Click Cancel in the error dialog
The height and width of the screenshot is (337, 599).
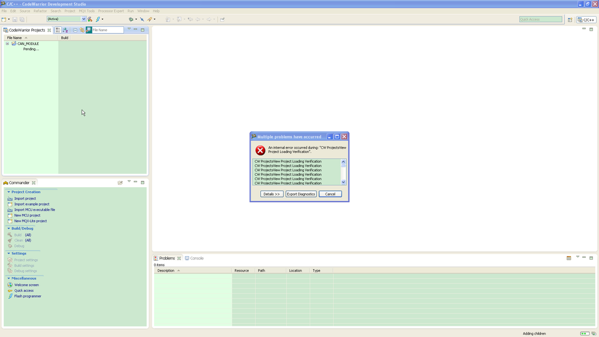(x=330, y=194)
